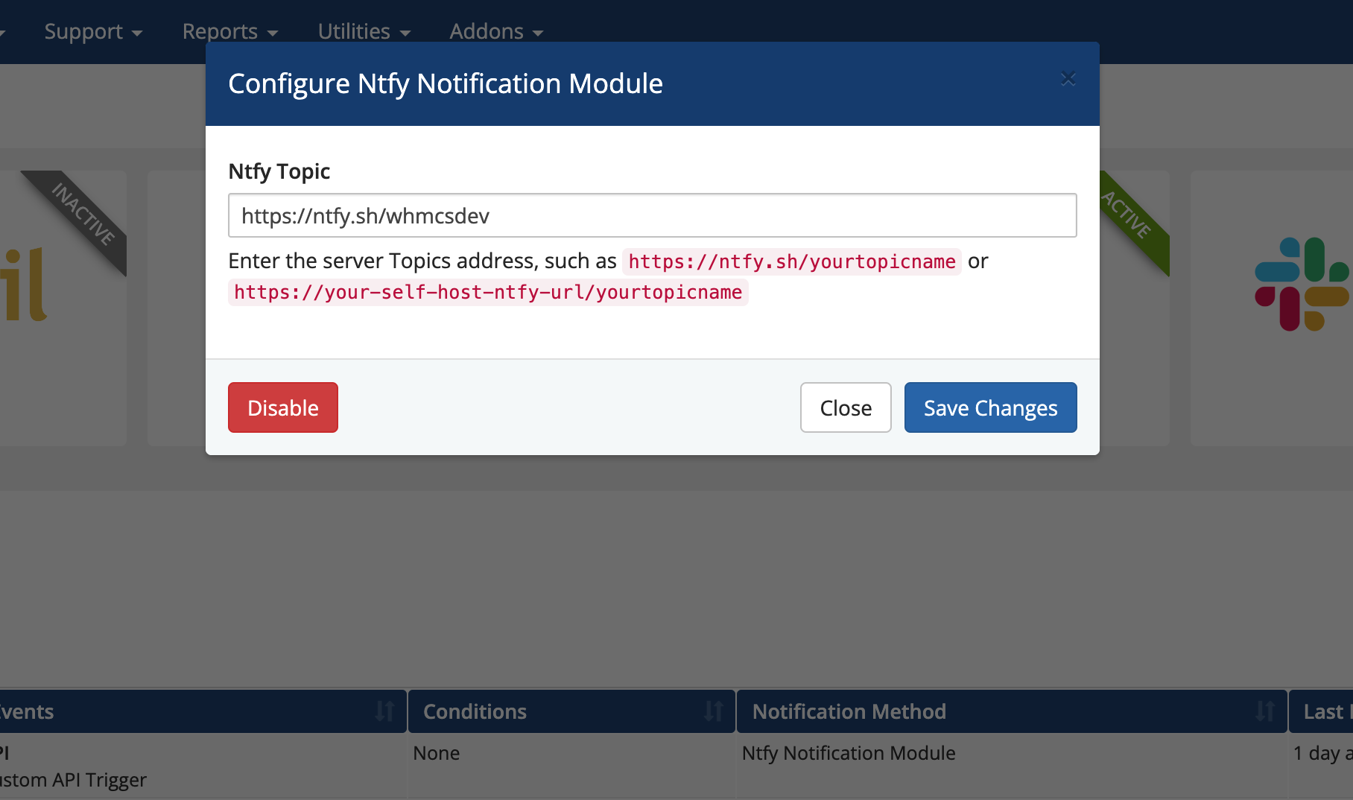Open the Reports menu
The width and height of the screenshot is (1353, 800).
[230, 31]
